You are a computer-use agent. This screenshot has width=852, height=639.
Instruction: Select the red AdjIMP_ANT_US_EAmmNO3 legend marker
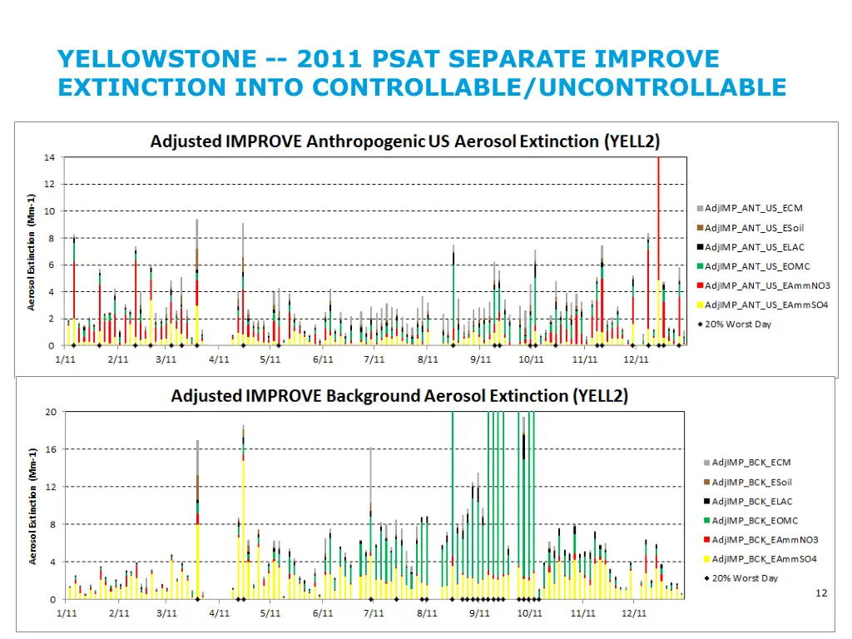click(700, 286)
